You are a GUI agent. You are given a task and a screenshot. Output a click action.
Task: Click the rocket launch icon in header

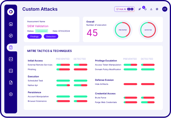[x=140, y=9]
